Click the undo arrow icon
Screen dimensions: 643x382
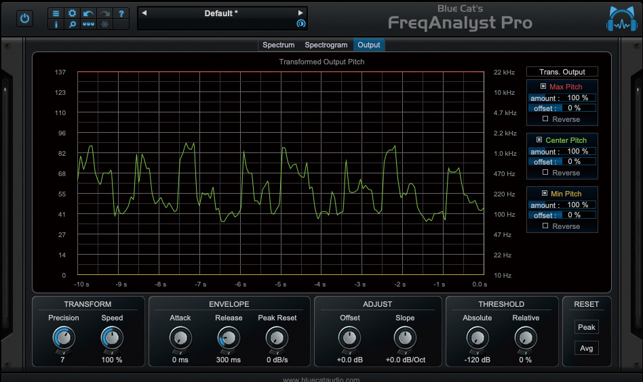pyautogui.click(x=88, y=14)
